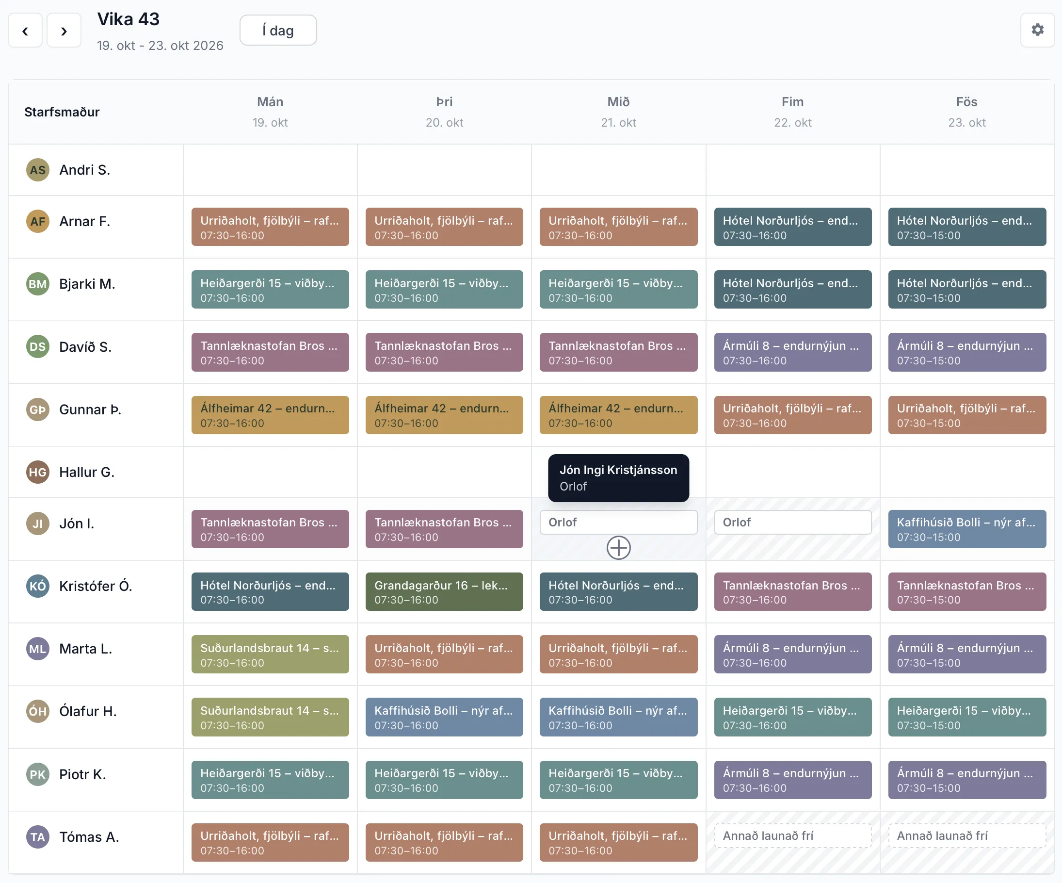
Task: Open Bjarki M. Tuesday Heiðargerði 15 shift
Action: point(444,290)
